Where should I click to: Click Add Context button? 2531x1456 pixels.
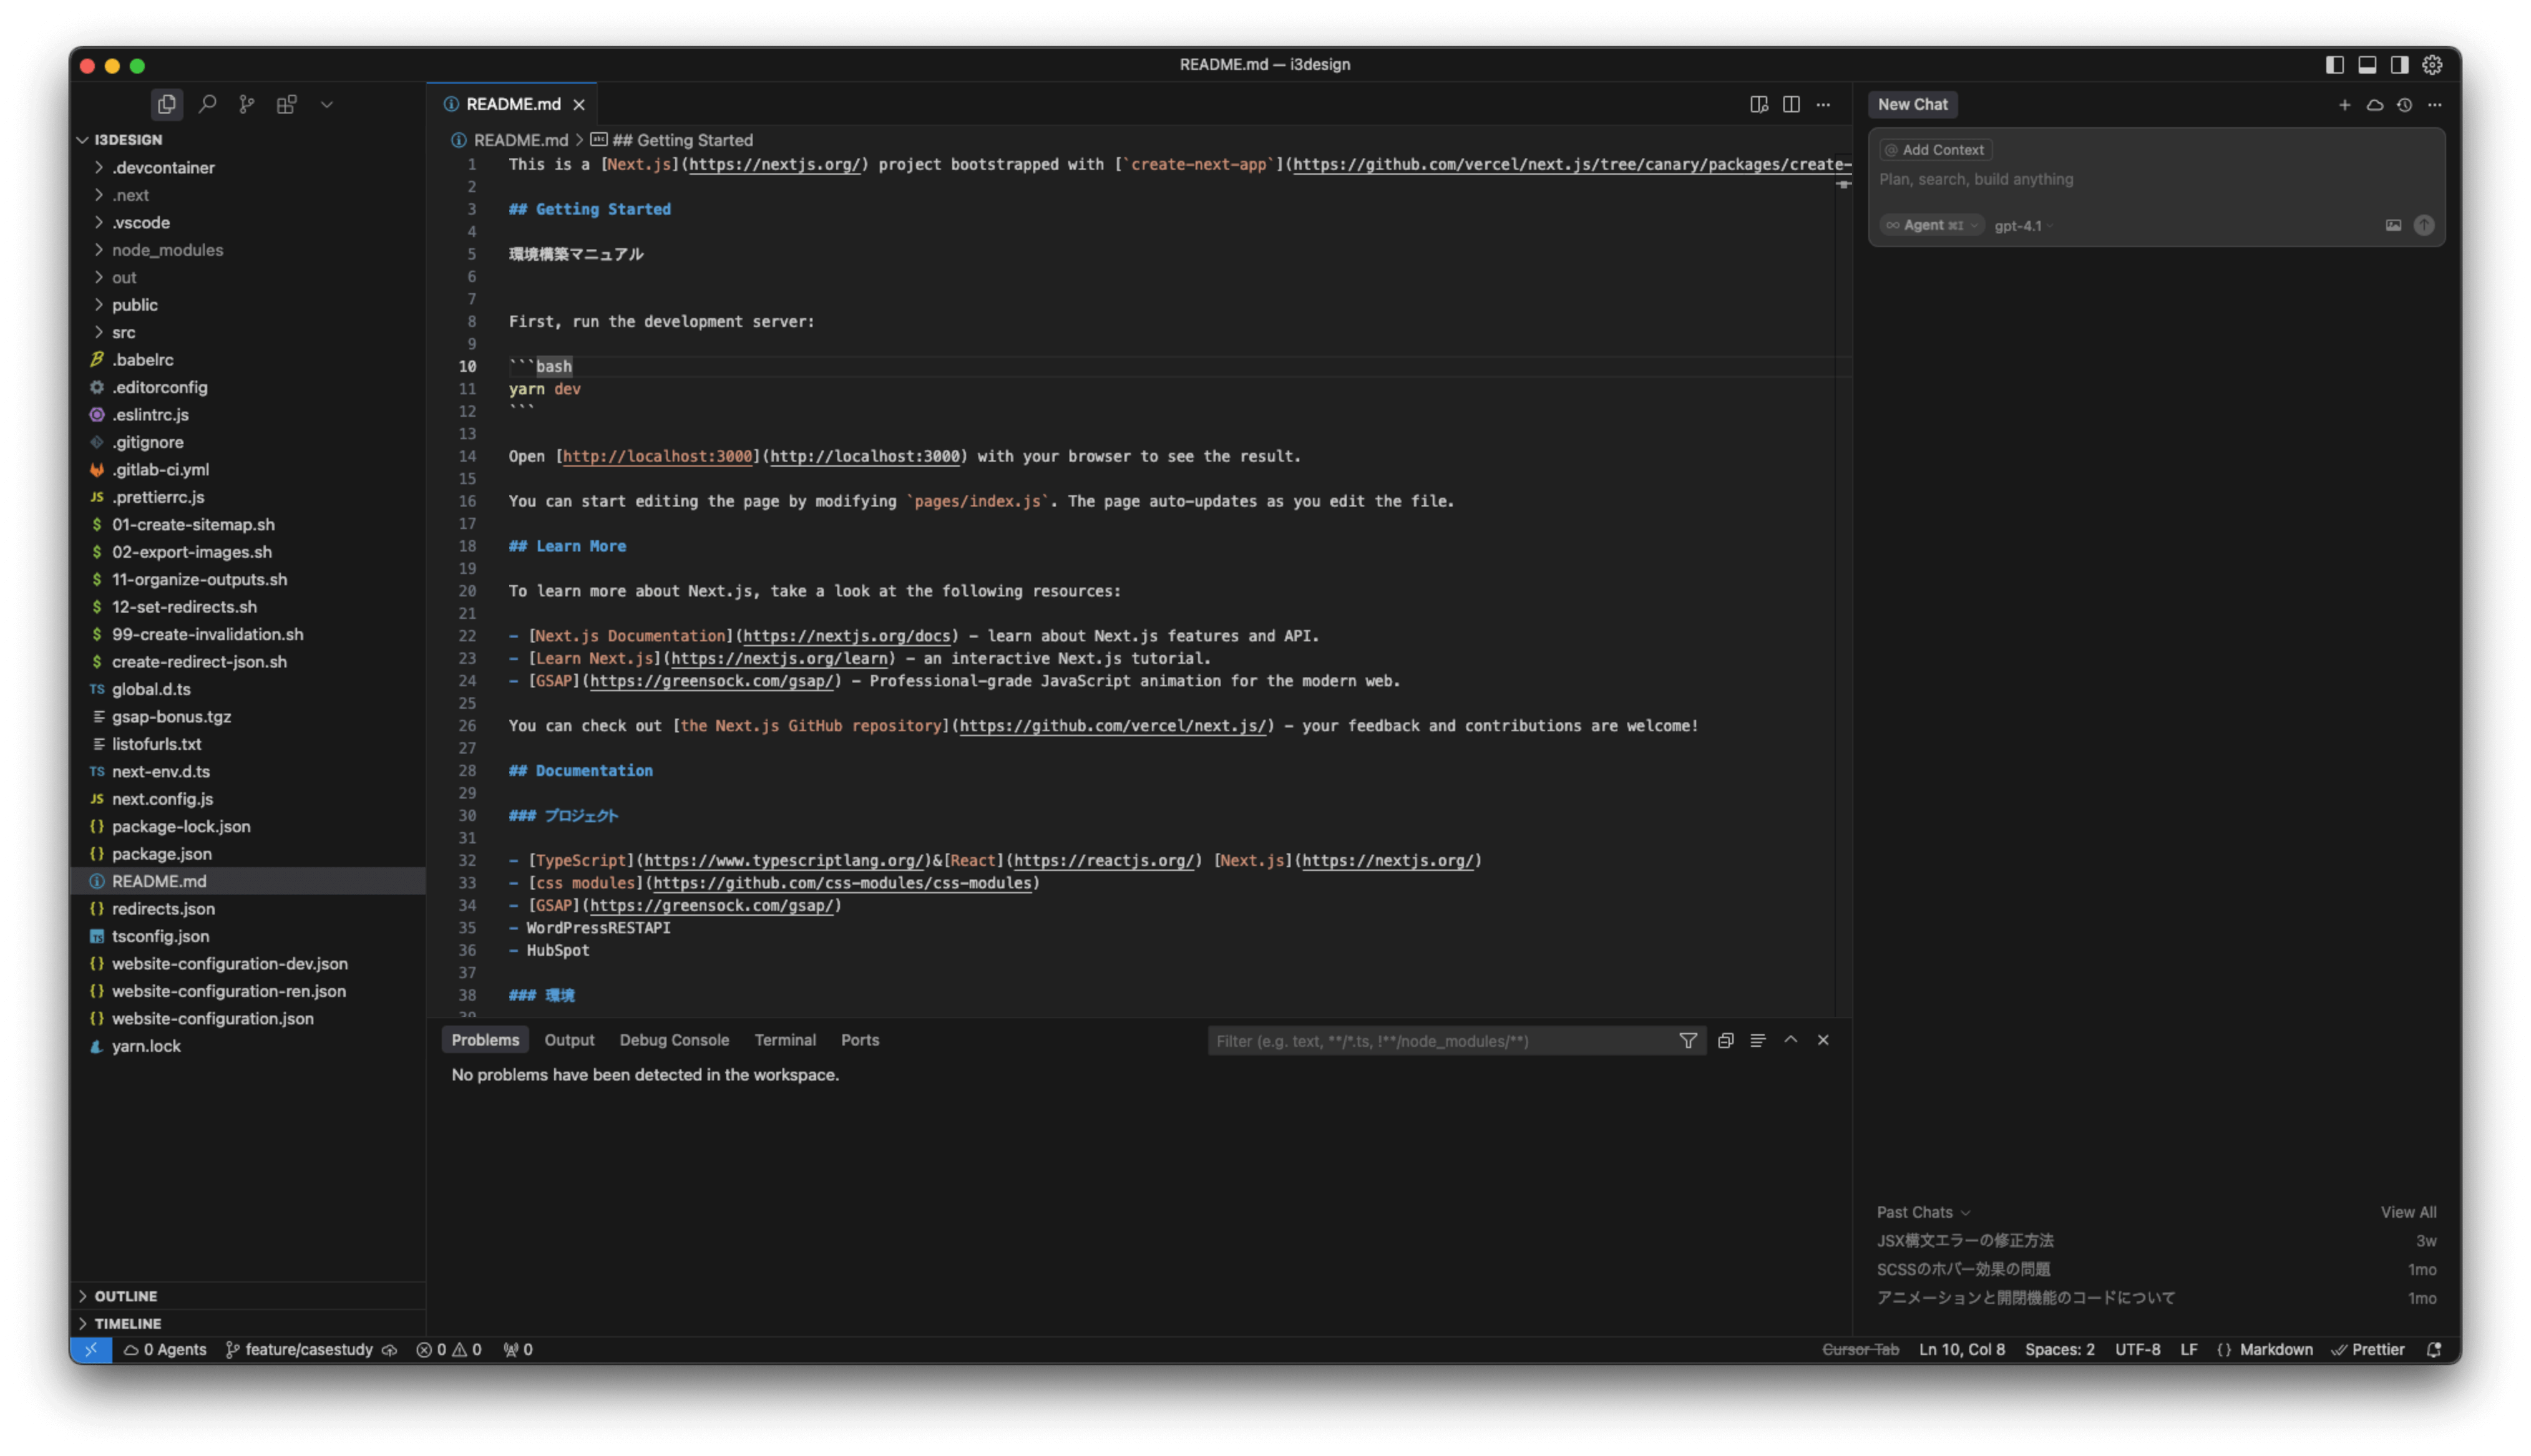[x=1935, y=150]
